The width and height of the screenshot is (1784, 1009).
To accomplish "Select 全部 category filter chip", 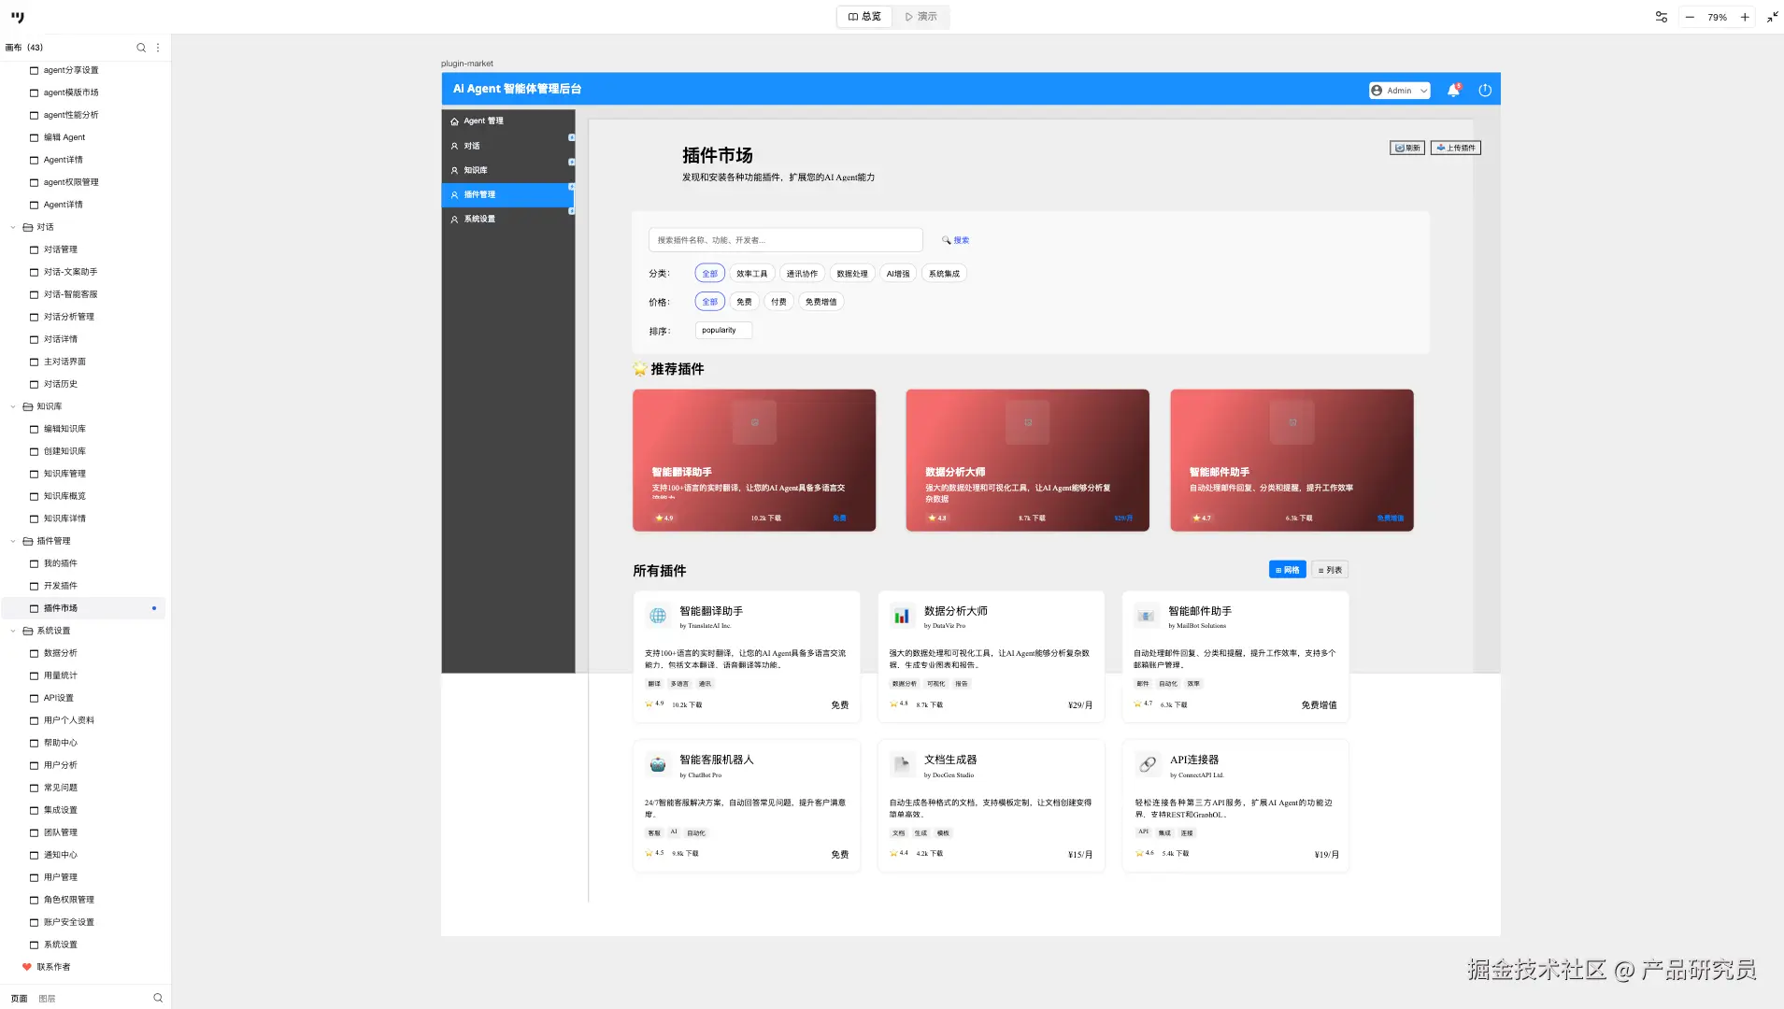I will [710, 274].
